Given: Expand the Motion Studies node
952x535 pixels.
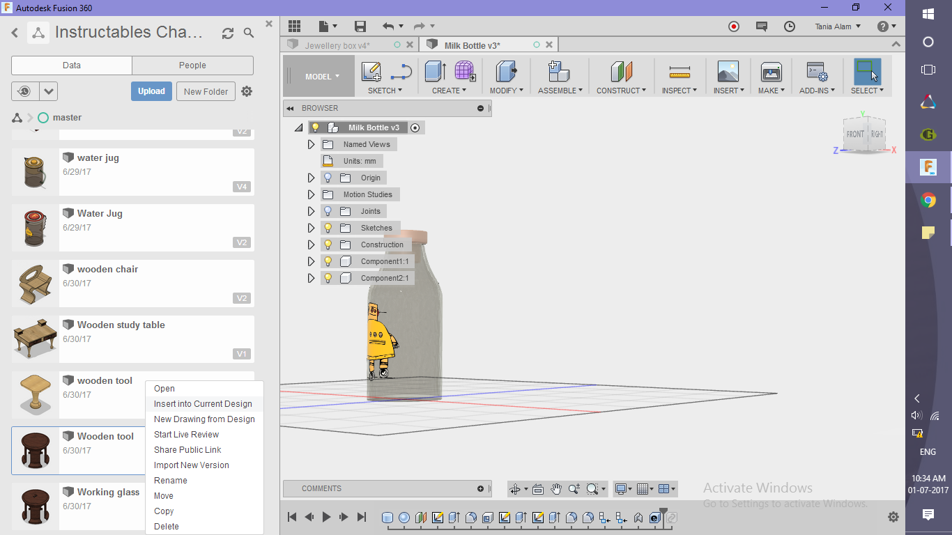Looking at the screenshot, I should (312, 194).
